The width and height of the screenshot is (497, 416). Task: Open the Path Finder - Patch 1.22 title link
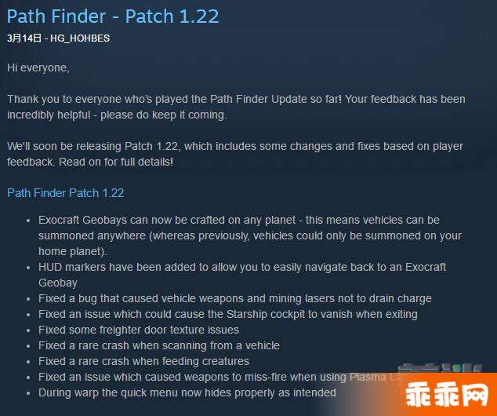point(113,16)
